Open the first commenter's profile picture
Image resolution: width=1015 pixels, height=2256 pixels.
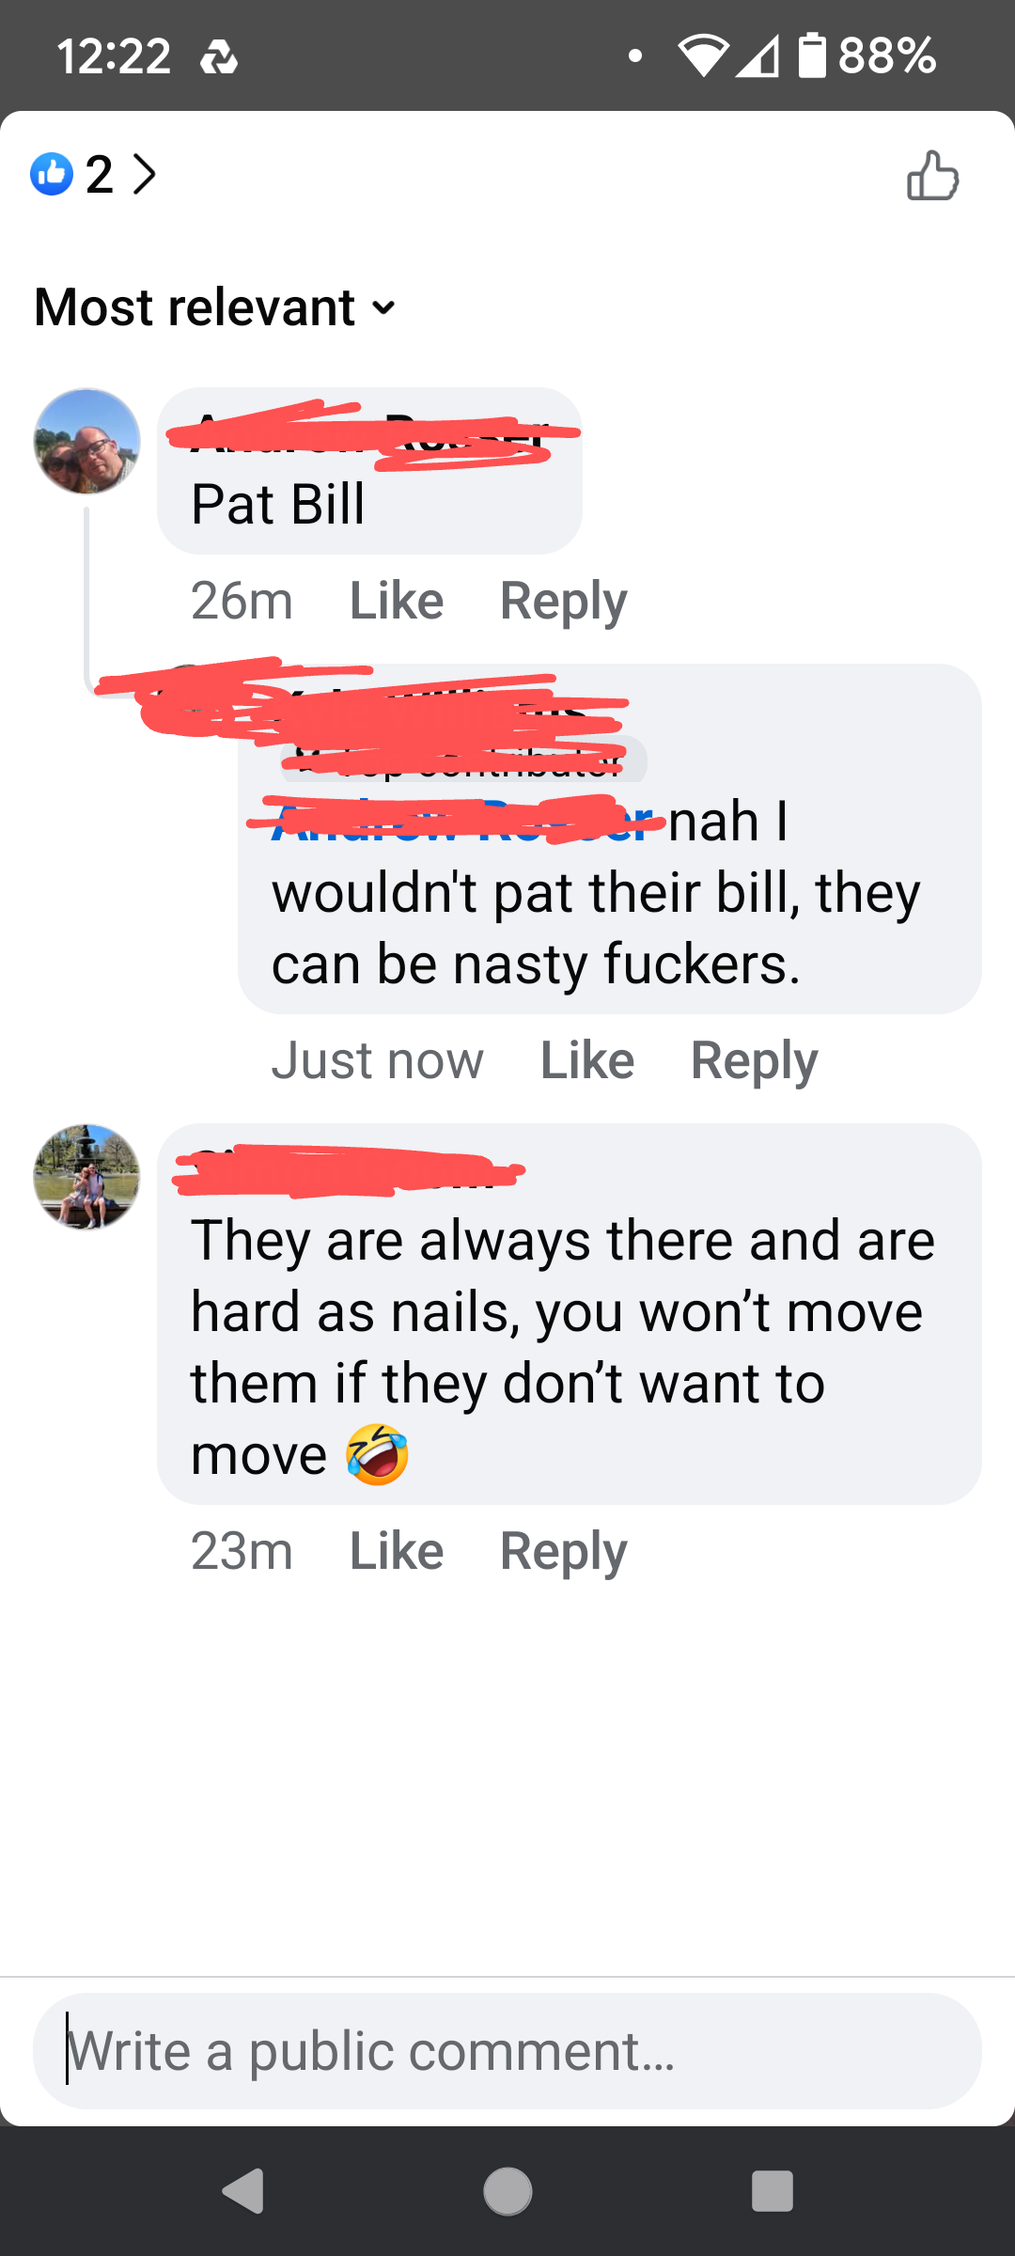[x=86, y=441]
